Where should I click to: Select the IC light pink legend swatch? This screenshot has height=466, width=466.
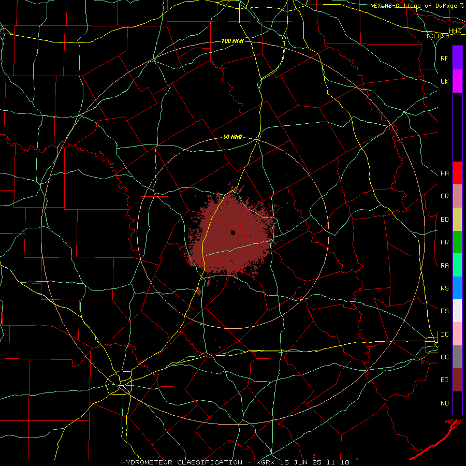pyautogui.click(x=457, y=334)
